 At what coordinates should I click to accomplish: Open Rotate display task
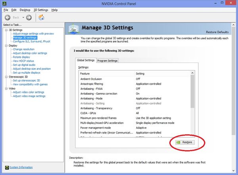click(x=21, y=57)
